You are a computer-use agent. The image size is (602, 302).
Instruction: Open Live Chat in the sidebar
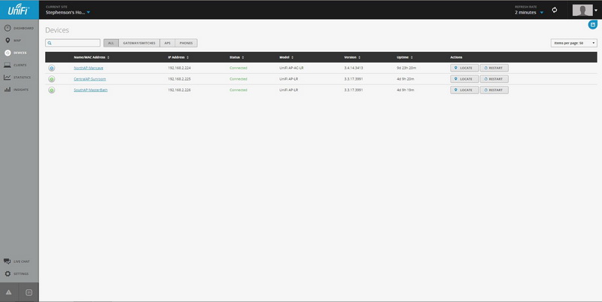(x=17, y=261)
